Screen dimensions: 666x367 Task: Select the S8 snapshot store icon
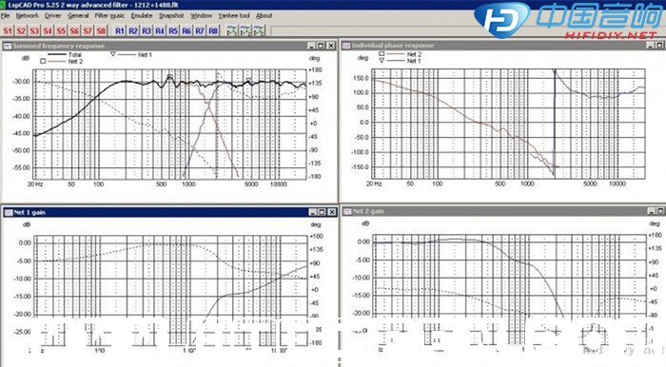coord(101,31)
